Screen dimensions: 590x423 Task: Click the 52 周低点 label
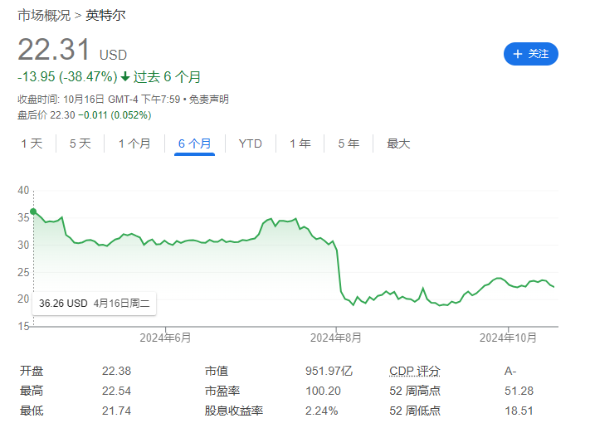(415, 411)
